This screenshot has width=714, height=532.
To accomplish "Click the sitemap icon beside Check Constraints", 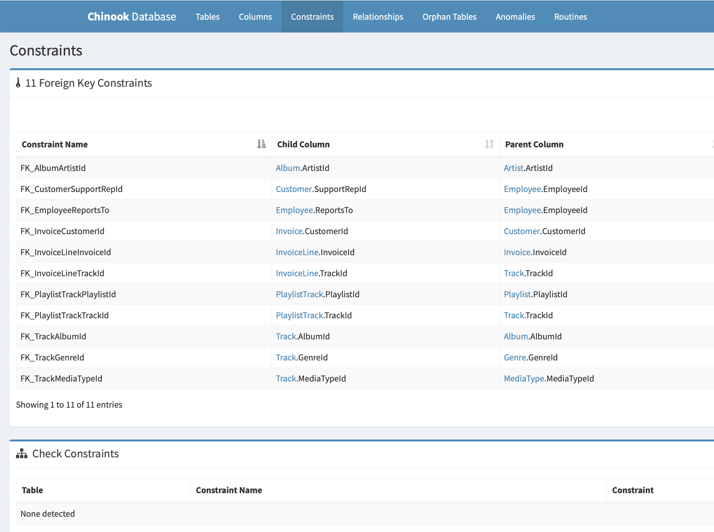I will point(21,453).
